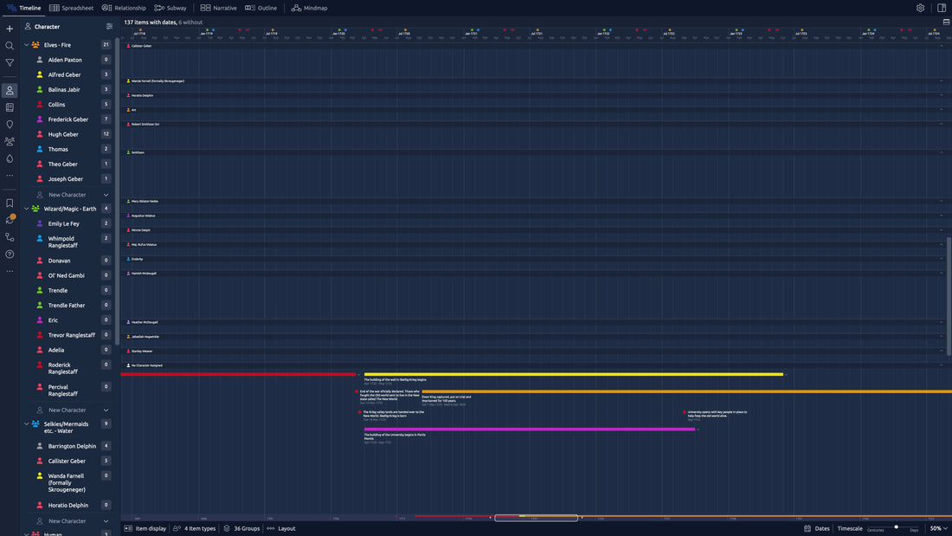The width and height of the screenshot is (952, 536).
Task: Open the filter funnel icon
Action: tap(10, 62)
